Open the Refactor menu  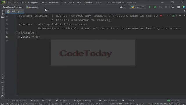tap(54, 3)
